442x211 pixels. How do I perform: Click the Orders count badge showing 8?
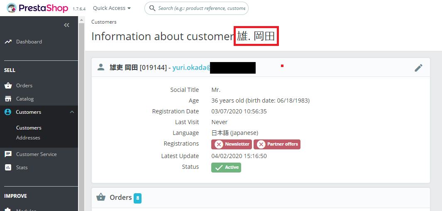point(137,198)
